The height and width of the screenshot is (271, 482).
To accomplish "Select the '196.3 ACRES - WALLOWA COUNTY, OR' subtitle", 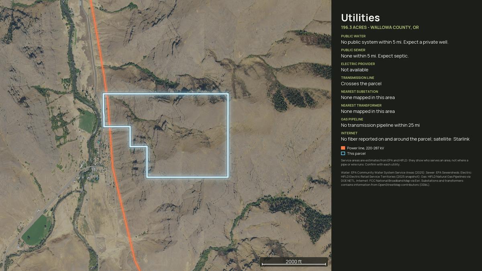I will [x=380, y=27].
